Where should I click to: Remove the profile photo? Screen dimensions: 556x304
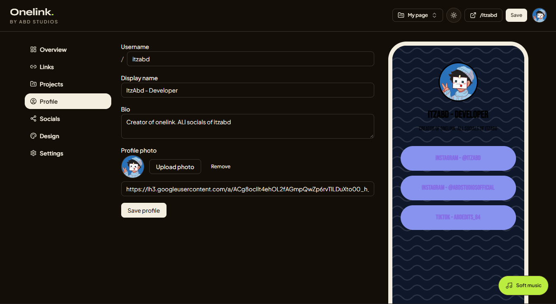coord(221,167)
